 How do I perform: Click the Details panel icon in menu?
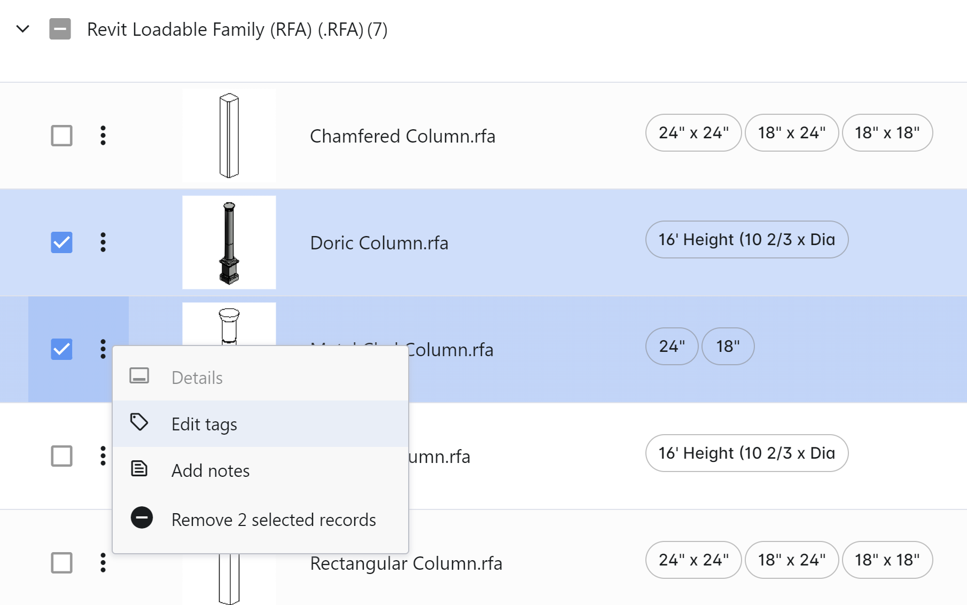[x=139, y=376]
